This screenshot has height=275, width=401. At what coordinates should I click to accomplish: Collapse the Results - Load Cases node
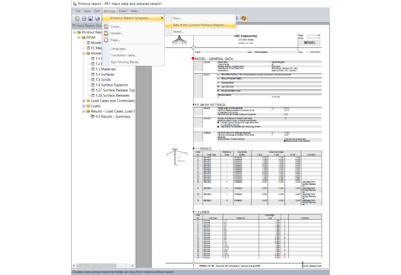(83, 111)
